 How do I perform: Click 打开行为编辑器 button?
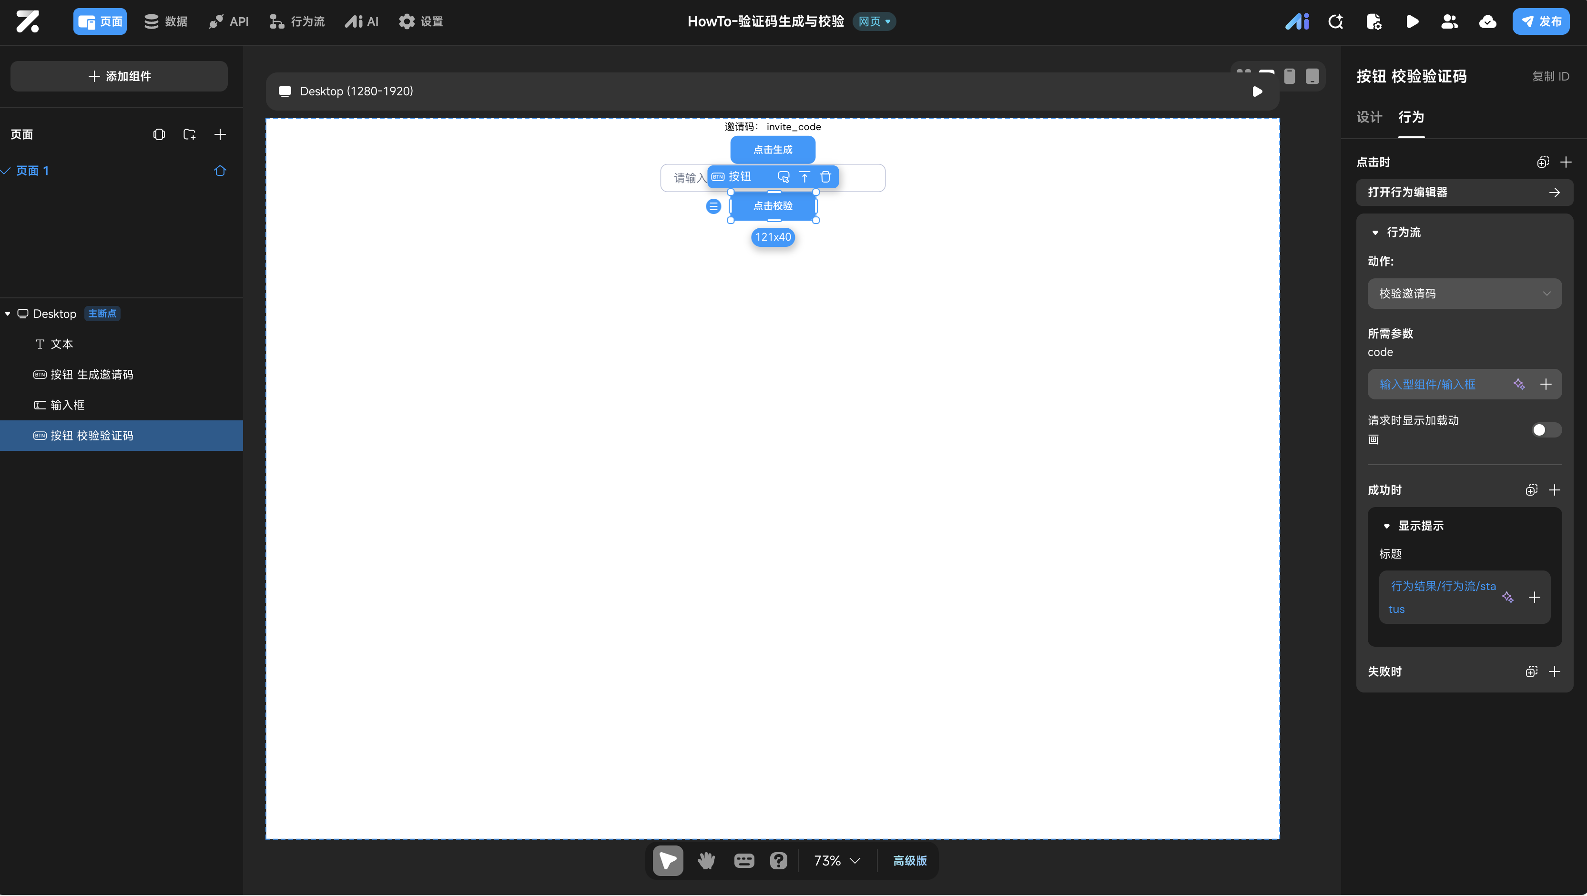coord(1464,192)
